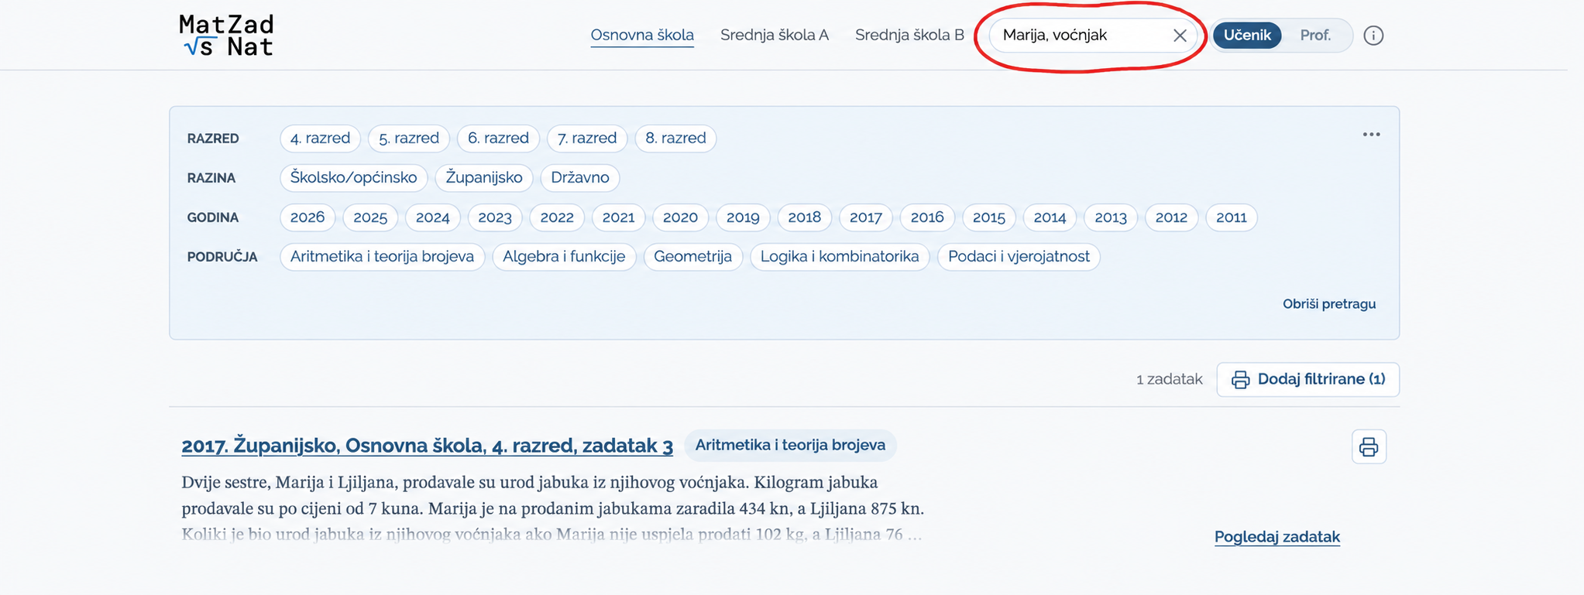The height and width of the screenshot is (595, 1584).
Task: Open the Srednja škola A tab
Action: [x=775, y=36]
